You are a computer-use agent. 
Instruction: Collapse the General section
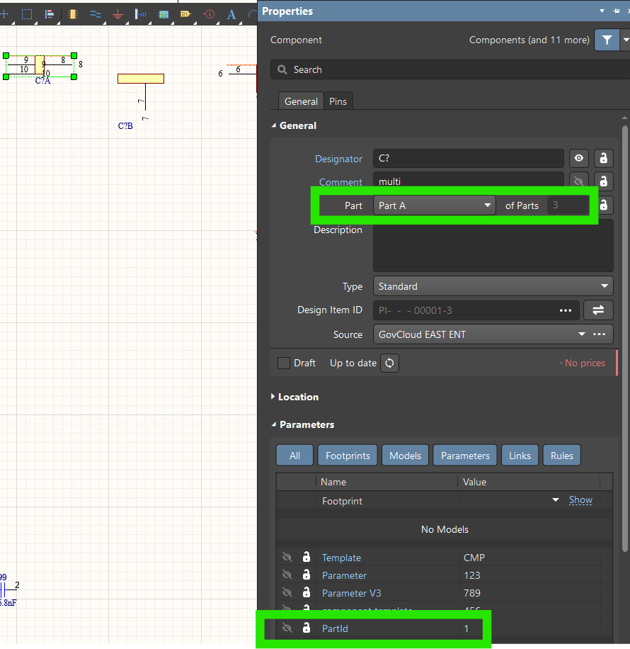(273, 125)
